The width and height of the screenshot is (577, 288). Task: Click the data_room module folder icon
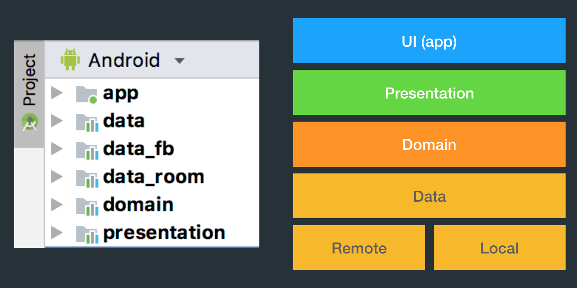click(x=87, y=177)
